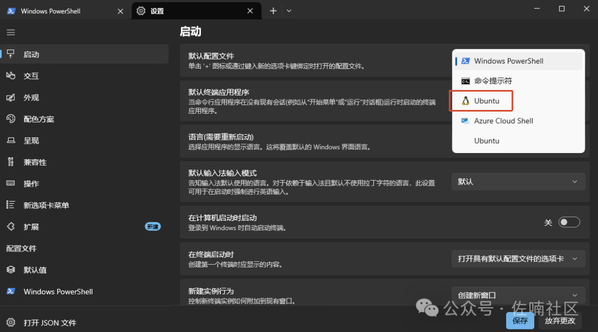Click the Ubuntu penguin icon in dropdown
598x332 pixels.
tap(465, 101)
